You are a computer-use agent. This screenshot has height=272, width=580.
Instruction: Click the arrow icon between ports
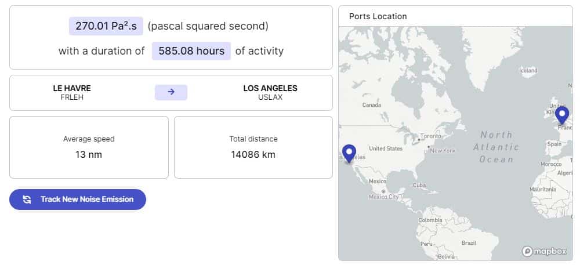[x=171, y=92]
